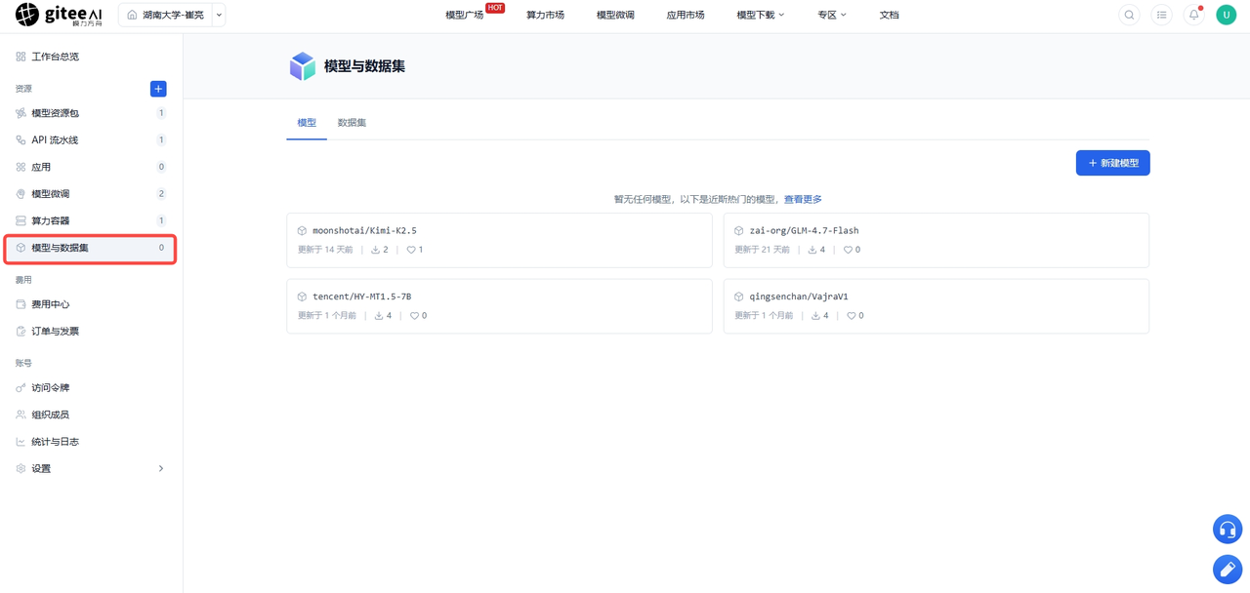The width and height of the screenshot is (1250, 593).
Task: Click the 模型与数据集 cube sidebar icon
Action: click(x=21, y=248)
